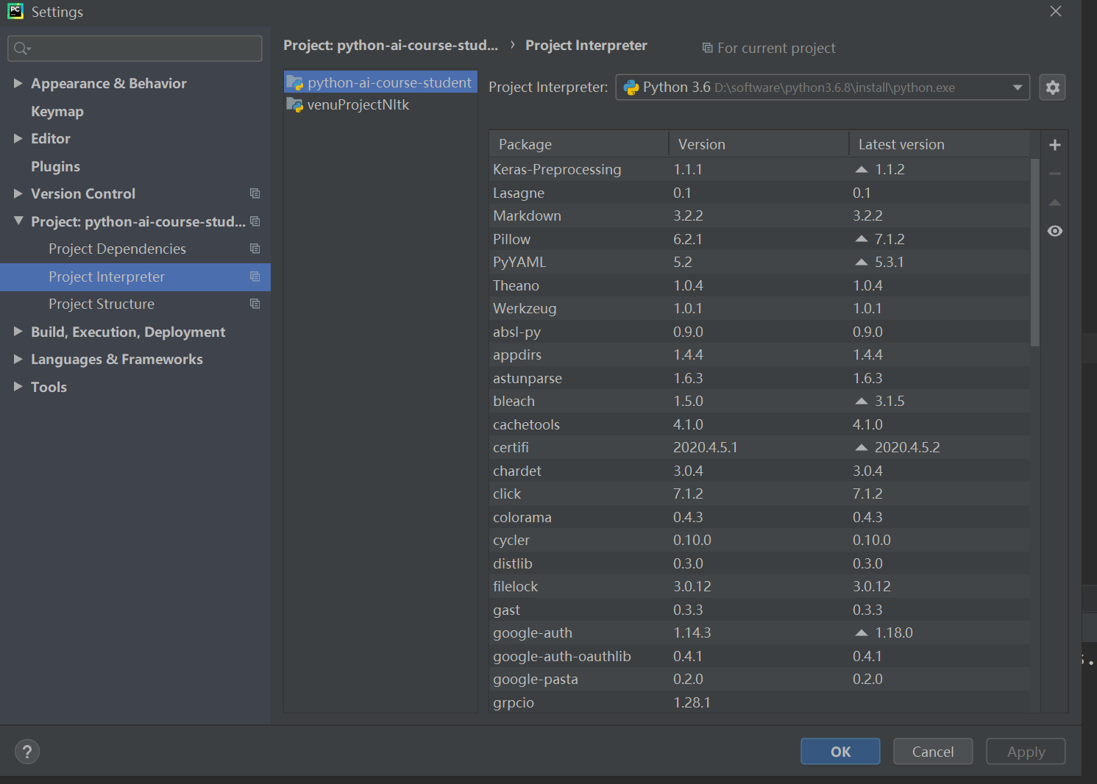Screen dimensions: 1097x784
Task: Open the Keymap settings page
Action: (57, 111)
